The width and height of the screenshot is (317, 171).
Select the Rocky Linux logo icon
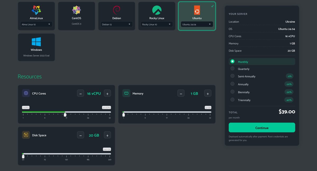(157, 10)
